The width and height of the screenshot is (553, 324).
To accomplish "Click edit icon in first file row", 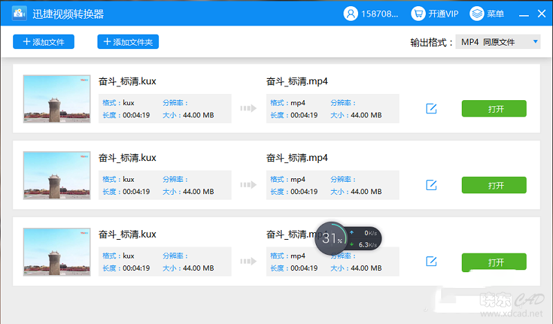I will (431, 108).
